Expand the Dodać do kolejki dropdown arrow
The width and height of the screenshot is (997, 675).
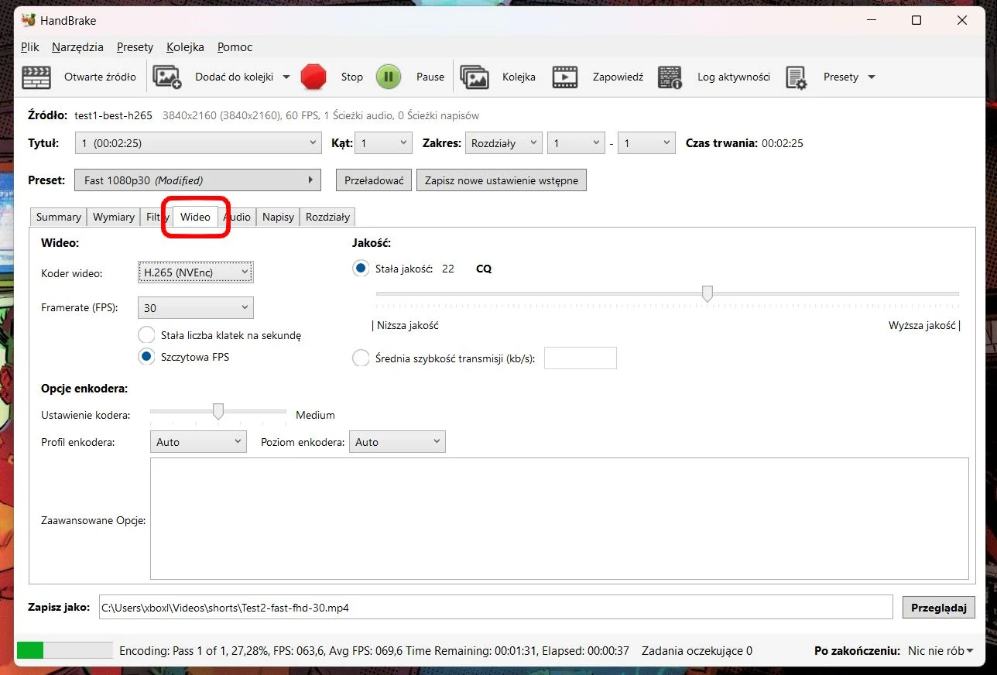tap(286, 77)
